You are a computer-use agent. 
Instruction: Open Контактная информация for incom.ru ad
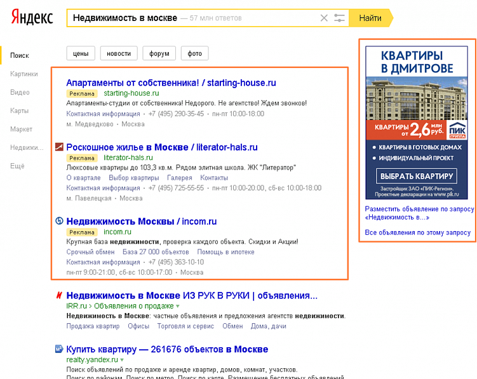(x=103, y=262)
